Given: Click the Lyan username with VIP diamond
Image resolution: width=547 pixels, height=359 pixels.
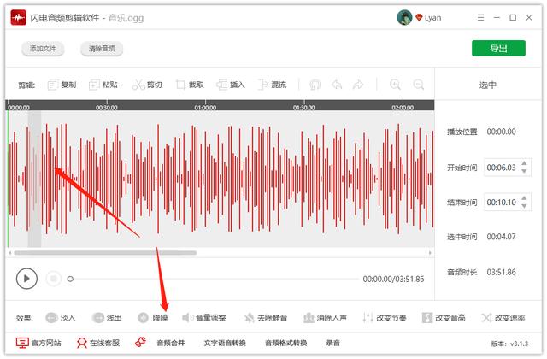Looking at the screenshot, I should (428, 17).
